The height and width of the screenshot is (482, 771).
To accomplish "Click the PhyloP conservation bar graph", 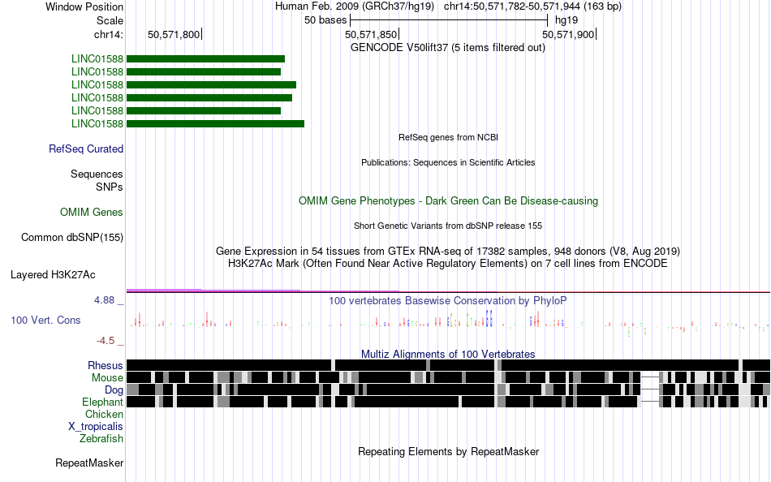I will tap(449, 322).
